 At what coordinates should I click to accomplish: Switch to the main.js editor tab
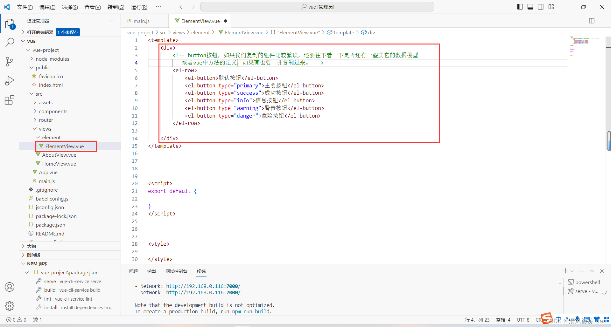pos(144,21)
